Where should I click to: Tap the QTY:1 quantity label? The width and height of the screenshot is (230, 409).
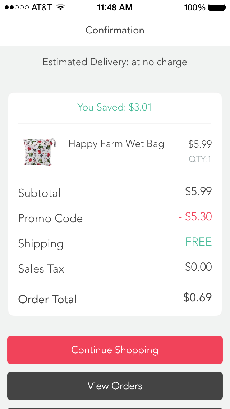tap(200, 159)
